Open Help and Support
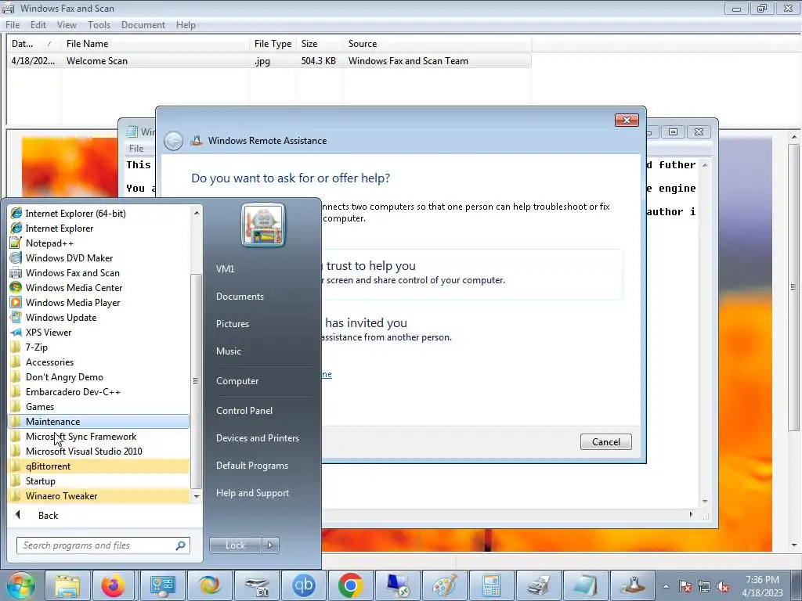The image size is (802, 601). 253,493
